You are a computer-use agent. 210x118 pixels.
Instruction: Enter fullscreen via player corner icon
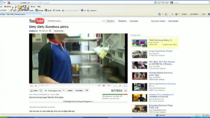point(125,85)
